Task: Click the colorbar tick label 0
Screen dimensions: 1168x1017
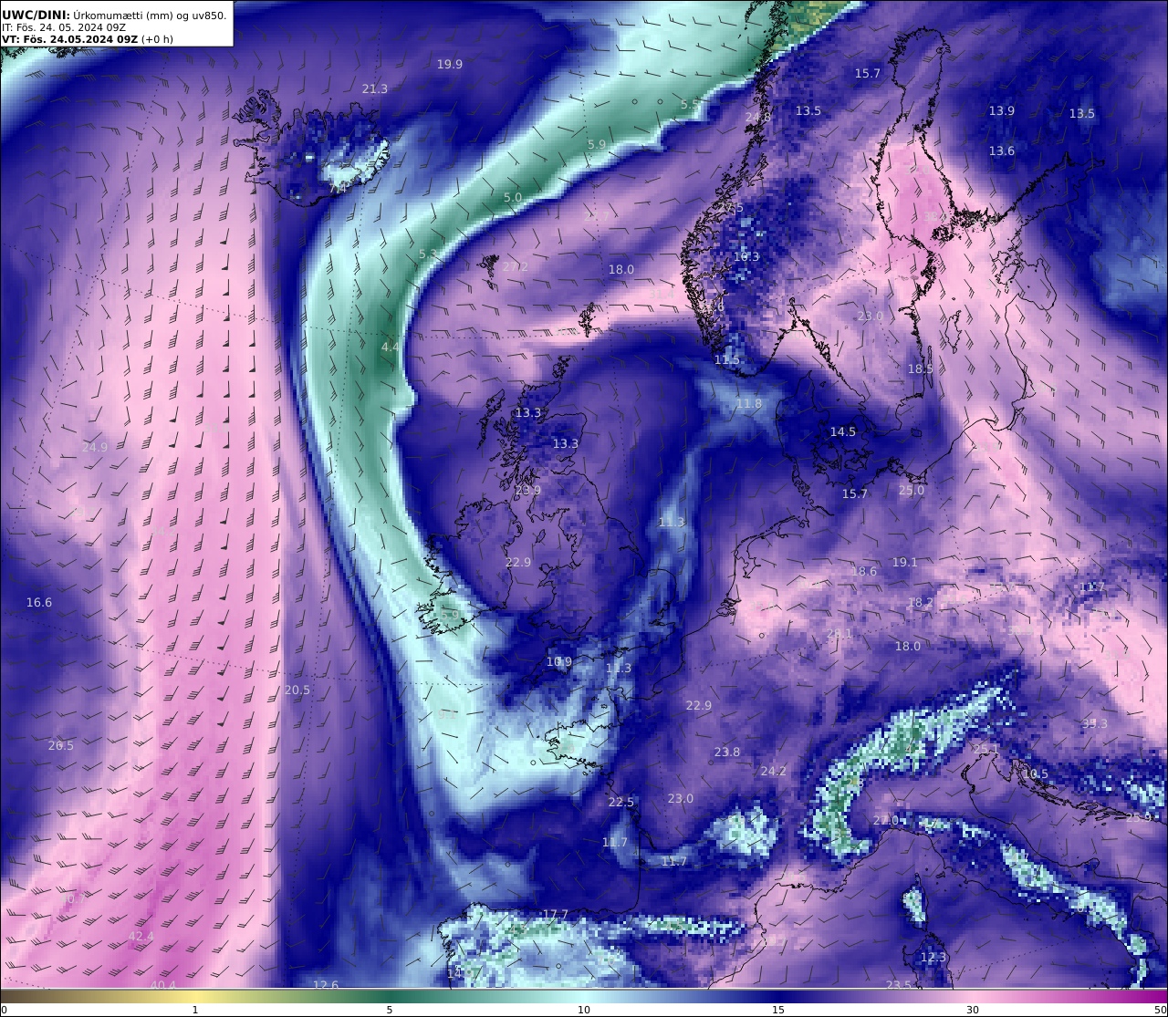Action: [x=4, y=1010]
